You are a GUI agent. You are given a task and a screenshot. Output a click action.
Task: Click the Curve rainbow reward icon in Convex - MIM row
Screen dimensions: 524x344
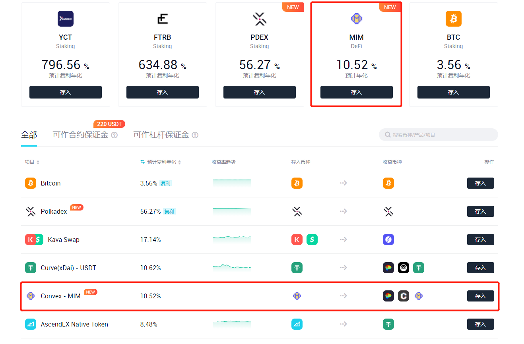(x=388, y=296)
